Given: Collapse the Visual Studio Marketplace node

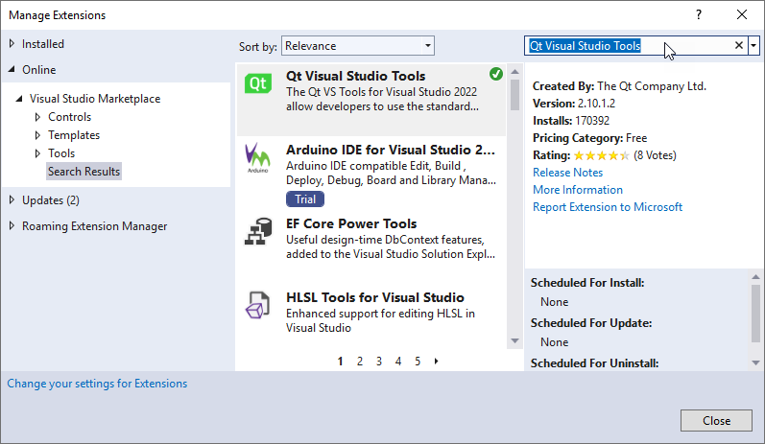Looking at the screenshot, I should (19, 99).
